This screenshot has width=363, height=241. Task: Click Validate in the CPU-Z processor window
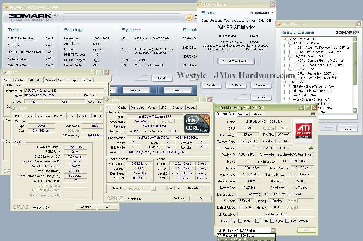179,198
